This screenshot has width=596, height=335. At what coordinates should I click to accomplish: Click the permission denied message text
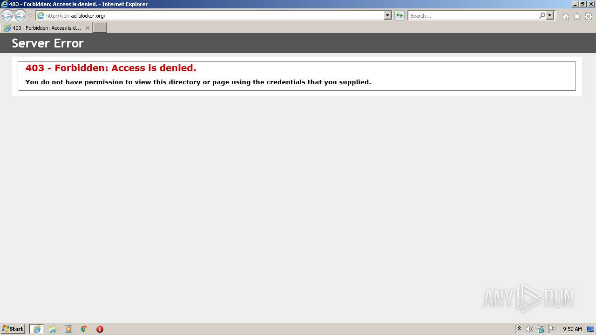coord(198,82)
